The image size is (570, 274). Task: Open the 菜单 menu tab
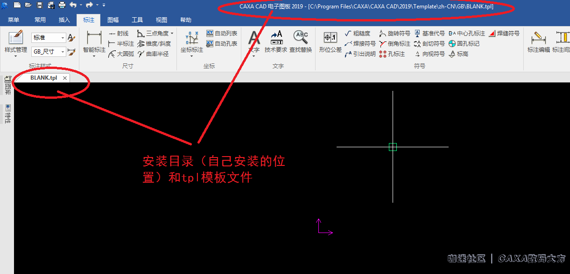click(14, 20)
